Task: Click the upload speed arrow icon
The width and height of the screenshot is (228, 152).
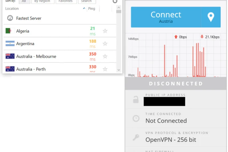Action: pos(176,37)
